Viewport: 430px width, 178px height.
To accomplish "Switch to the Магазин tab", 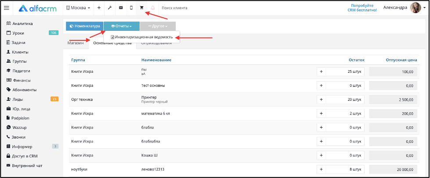I will pos(76,43).
